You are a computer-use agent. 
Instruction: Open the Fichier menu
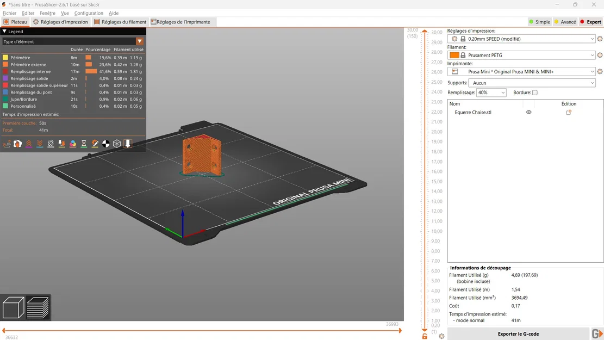click(x=9, y=13)
